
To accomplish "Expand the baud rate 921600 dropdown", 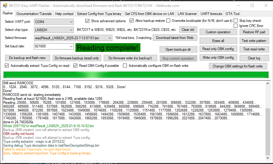I will (71, 46).
